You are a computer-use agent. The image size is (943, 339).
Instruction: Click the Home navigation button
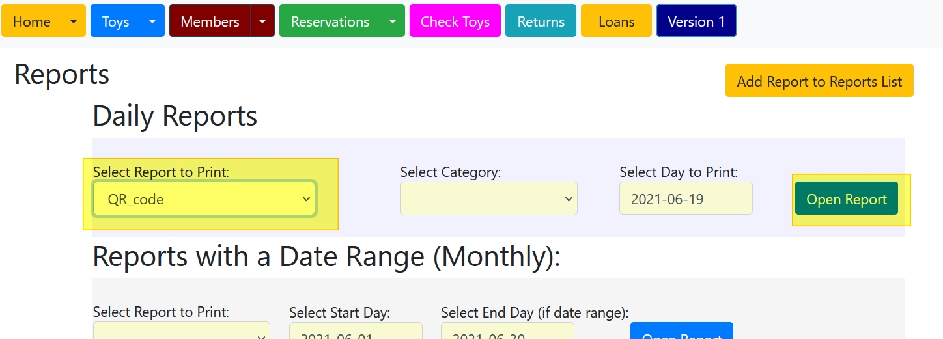[x=32, y=21]
